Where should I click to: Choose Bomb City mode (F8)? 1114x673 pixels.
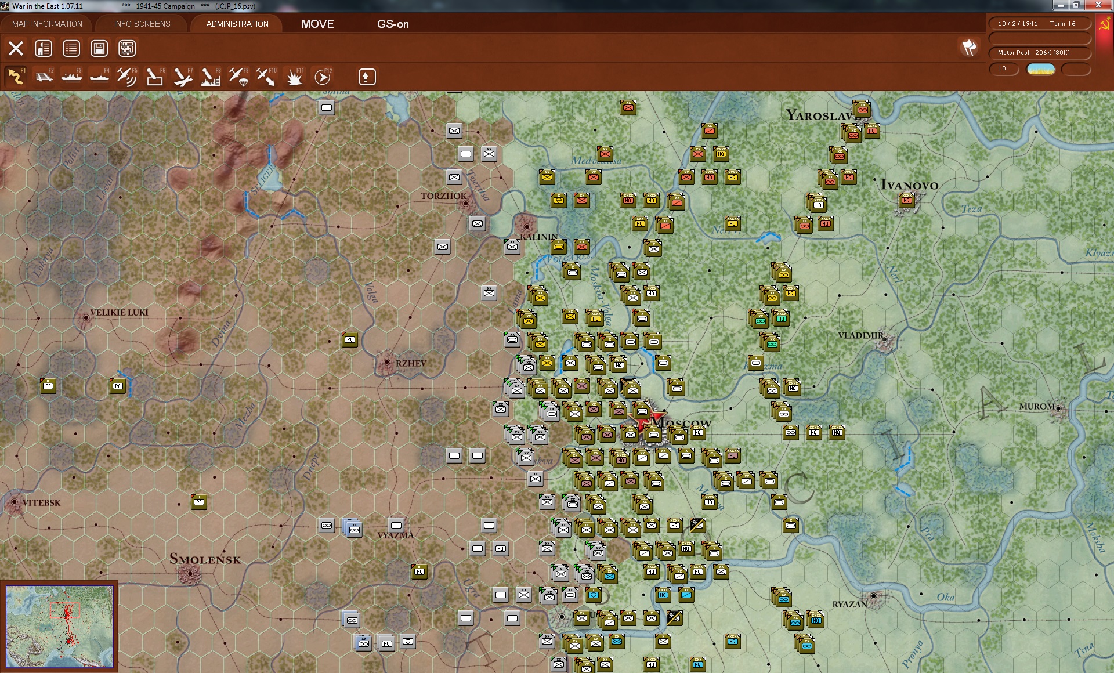tap(211, 77)
